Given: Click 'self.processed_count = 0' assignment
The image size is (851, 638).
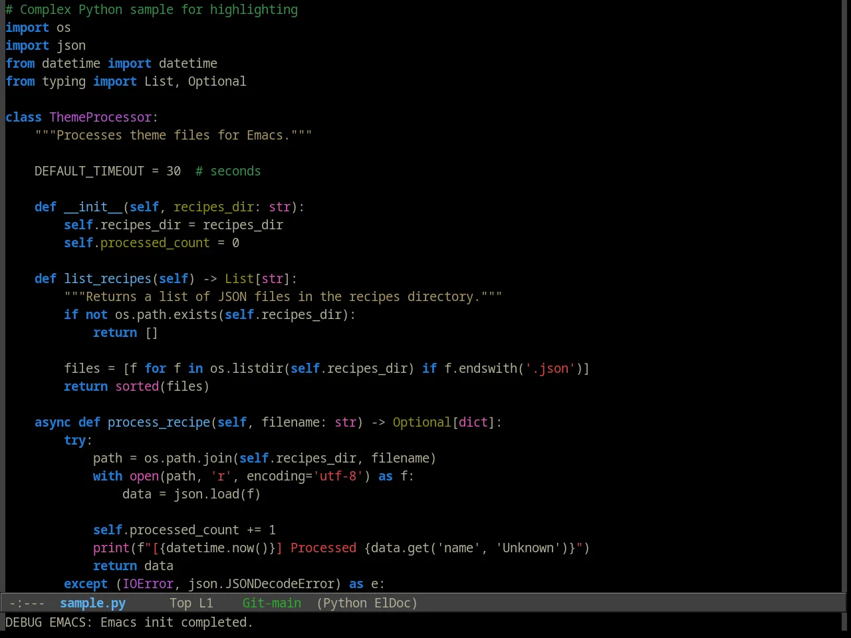Looking at the screenshot, I should pos(152,243).
